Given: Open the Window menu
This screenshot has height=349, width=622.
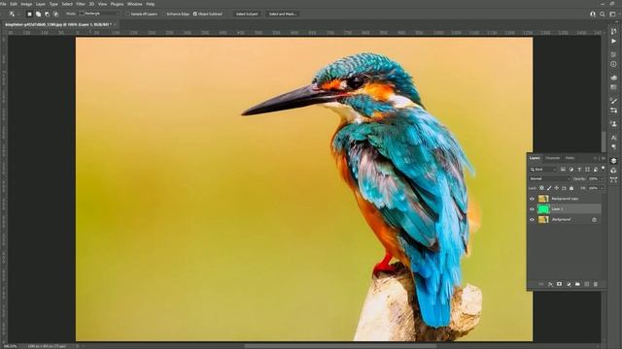Looking at the screenshot, I should tap(134, 4).
